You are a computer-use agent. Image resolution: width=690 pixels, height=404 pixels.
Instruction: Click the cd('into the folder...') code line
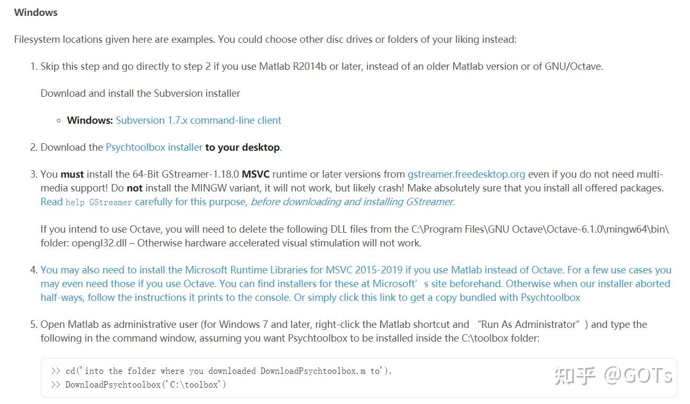pyautogui.click(x=221, y=371)
